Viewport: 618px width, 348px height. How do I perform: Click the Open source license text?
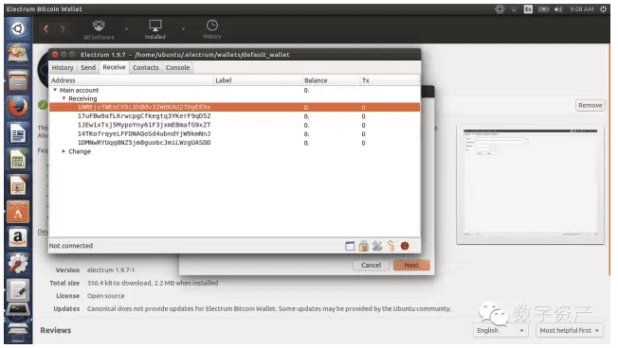pyautogui.click(x=105, y=296)
